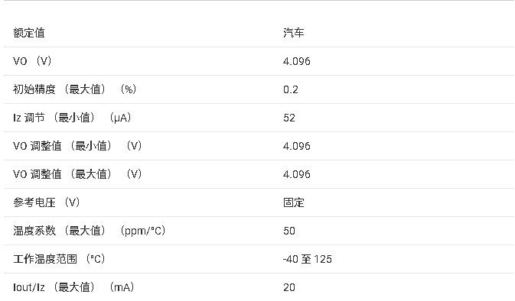Click the 额定值 parameter label

click(x=29, y=33)
